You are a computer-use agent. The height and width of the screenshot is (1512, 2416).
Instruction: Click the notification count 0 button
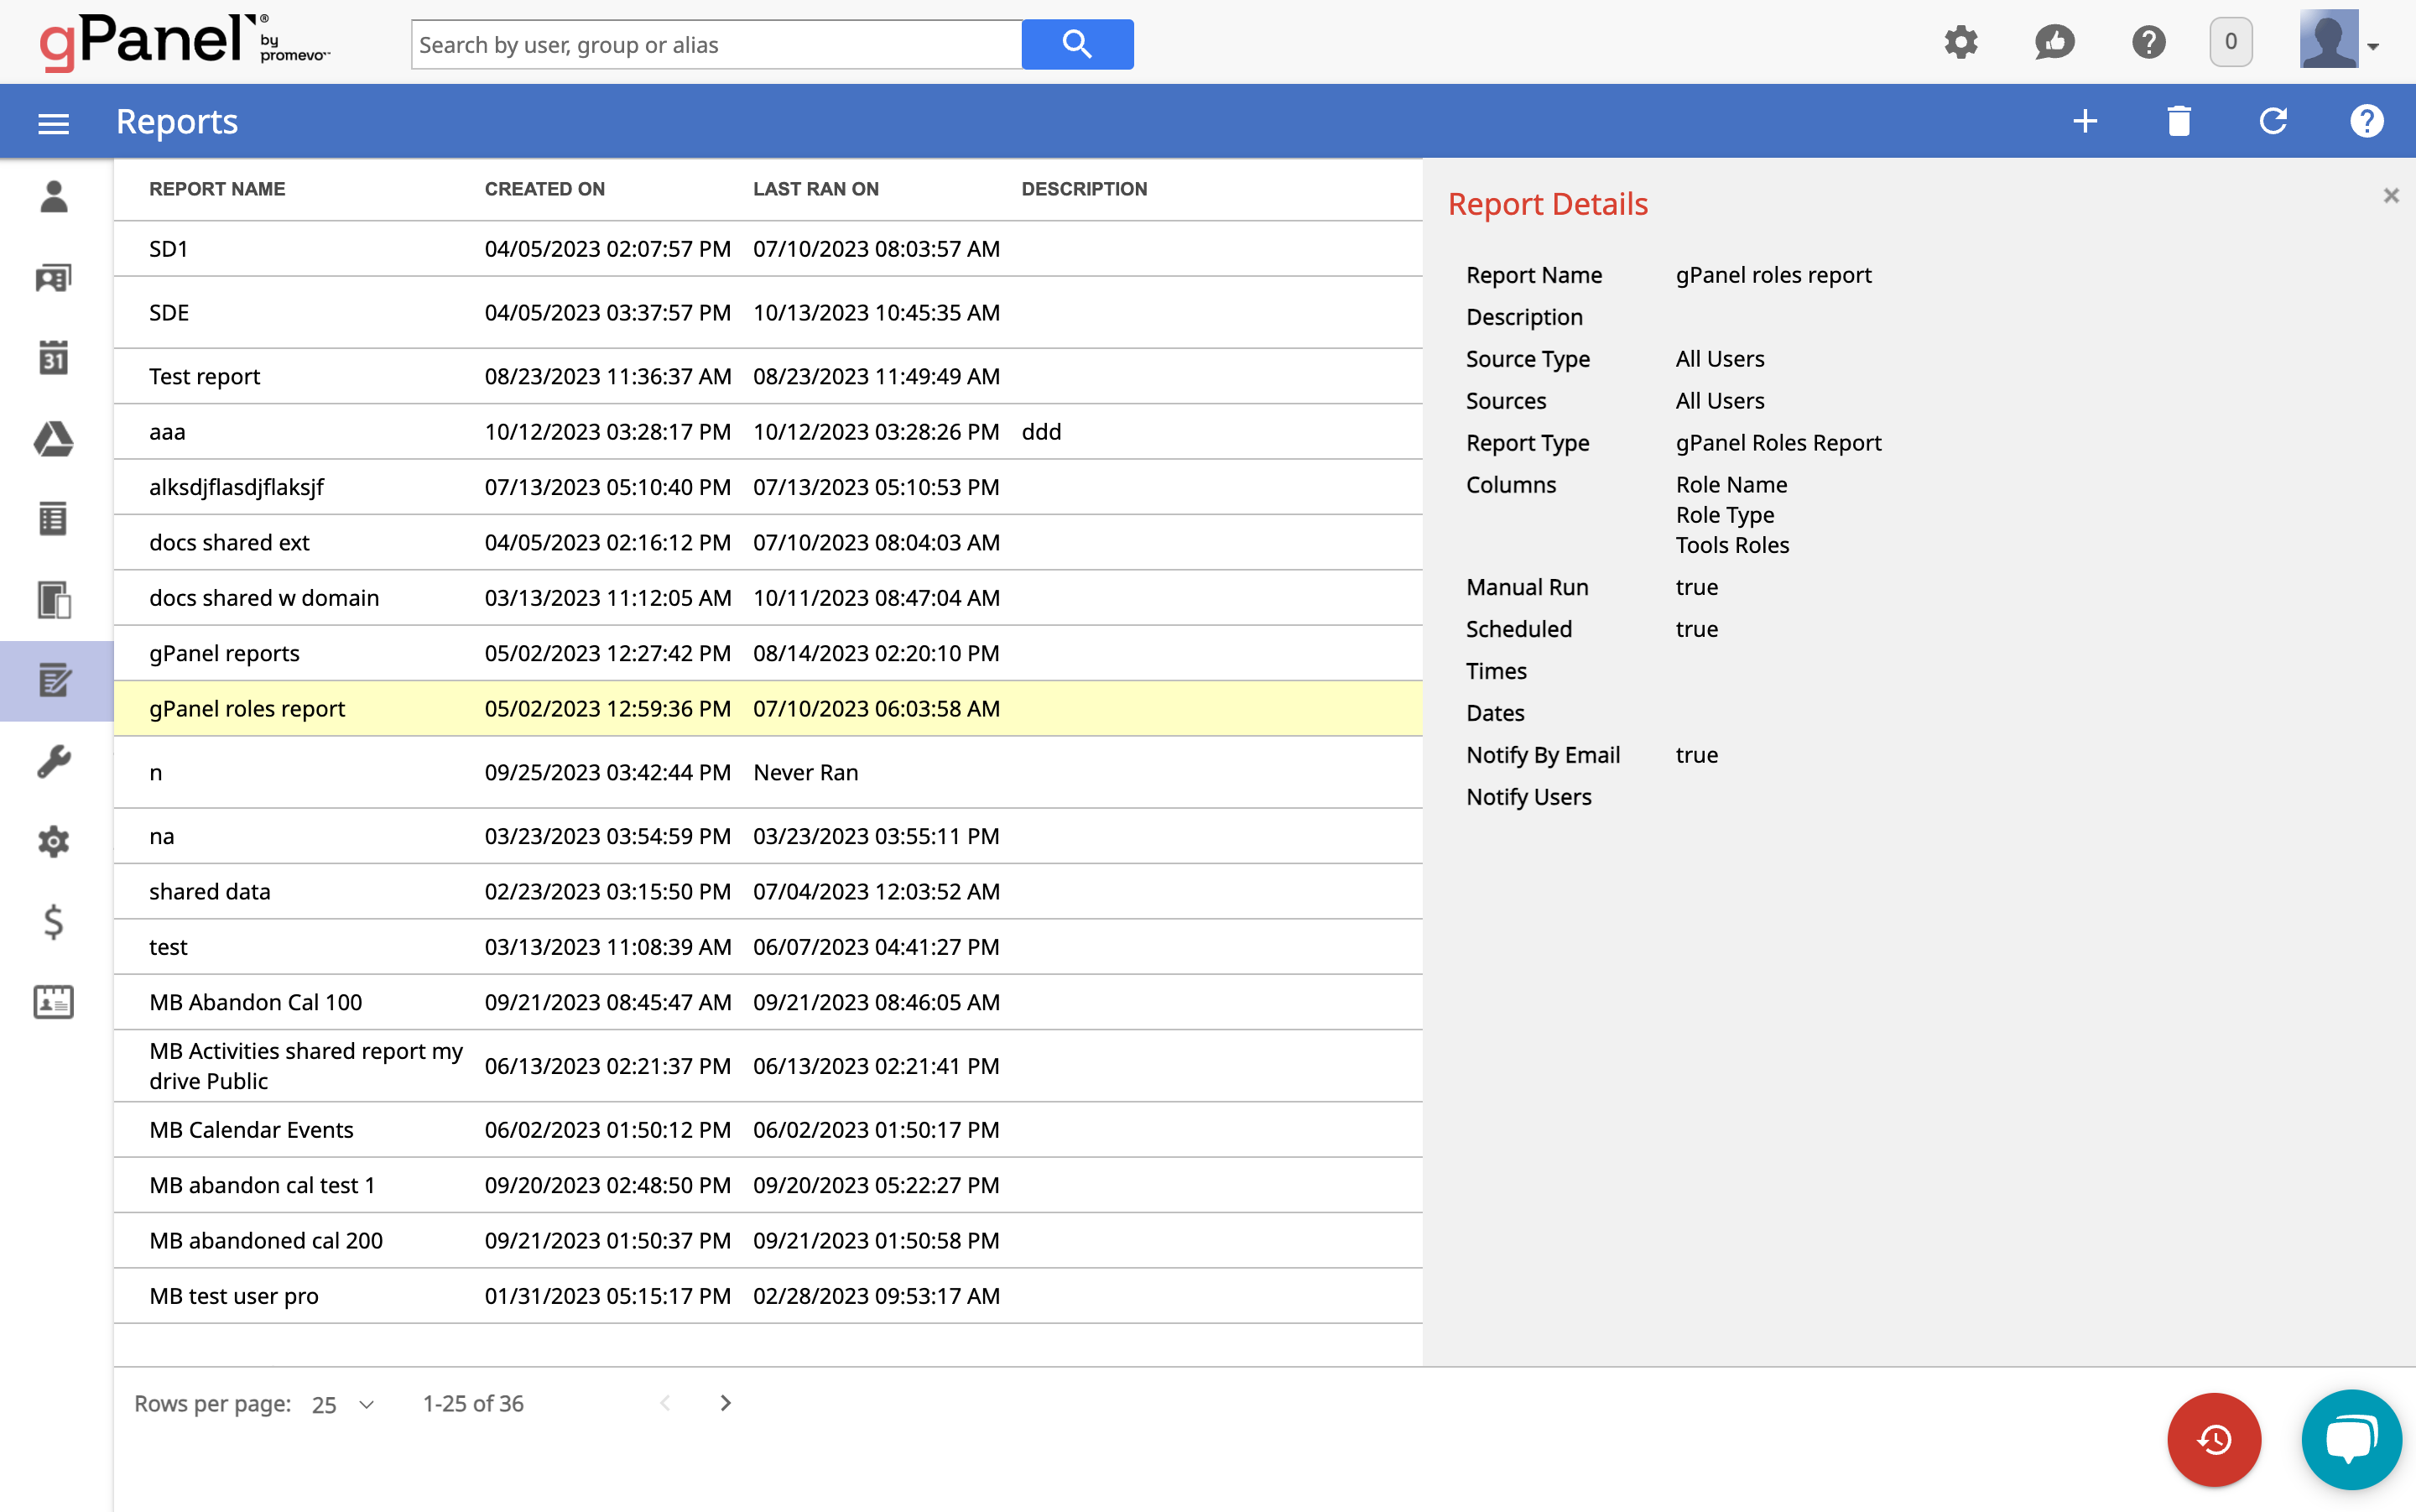click(2230, 42)
